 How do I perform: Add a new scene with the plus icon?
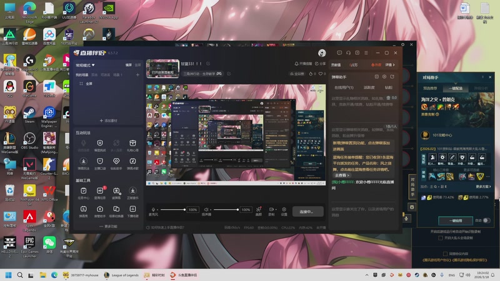tap(137, 75)
